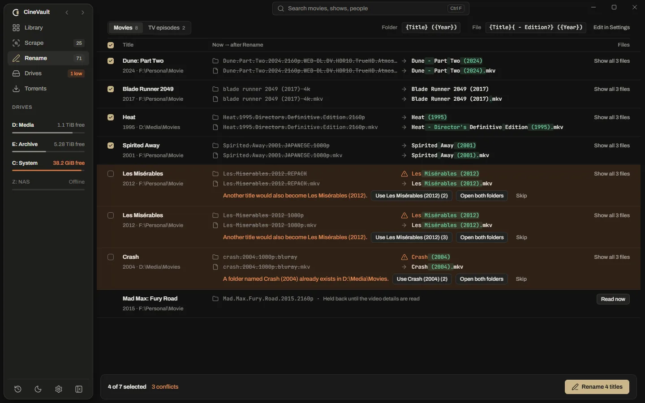This screenshot has width=645, height=403.
Task: Focus the search movies, shows, people field
Action: [x=370, y=9]
